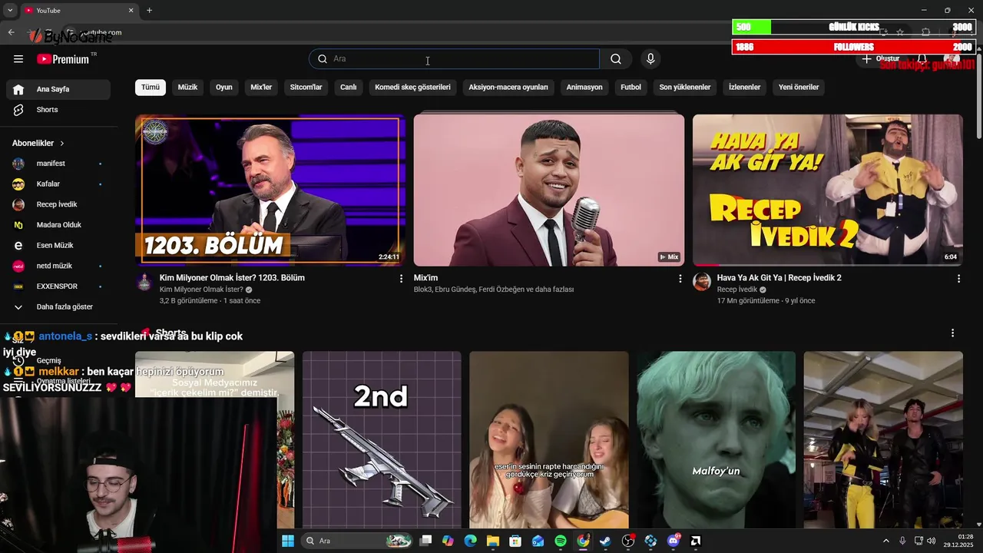Open Kim Milyoner Olmak İster thumbnail
Screen dimensions: 983x553
point(270,190)
